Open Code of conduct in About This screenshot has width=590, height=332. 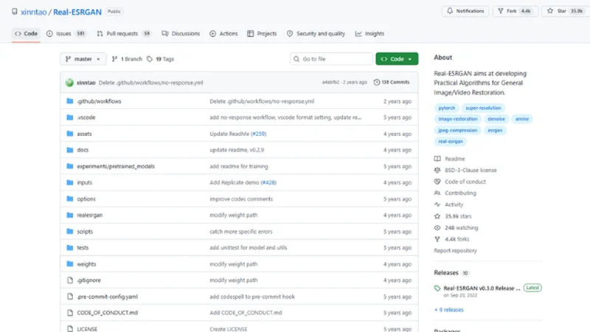[465, 181]
